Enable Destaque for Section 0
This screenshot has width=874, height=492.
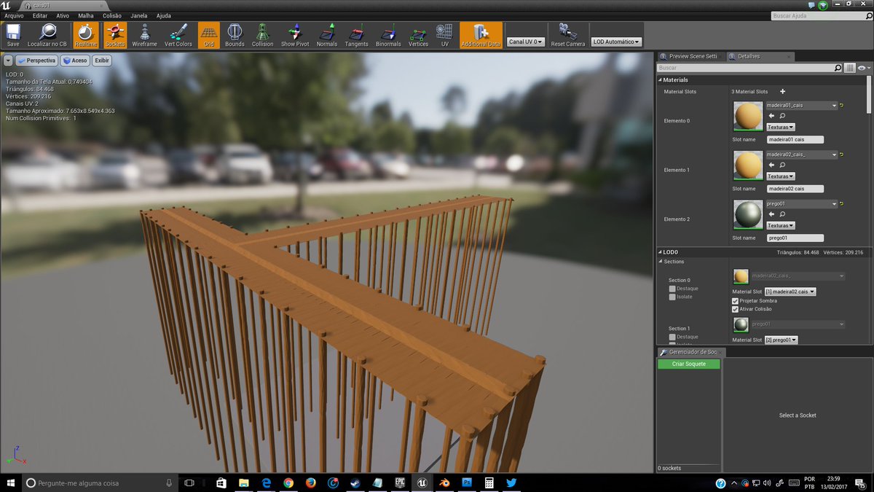click(x=672, y=289)
